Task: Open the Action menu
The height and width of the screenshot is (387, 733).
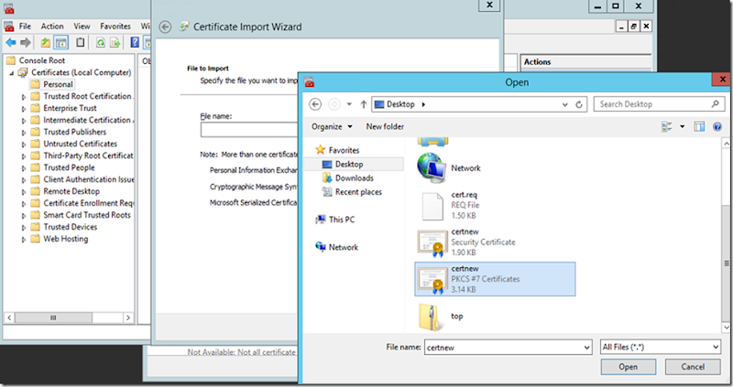Action: (x=52, y=27)
